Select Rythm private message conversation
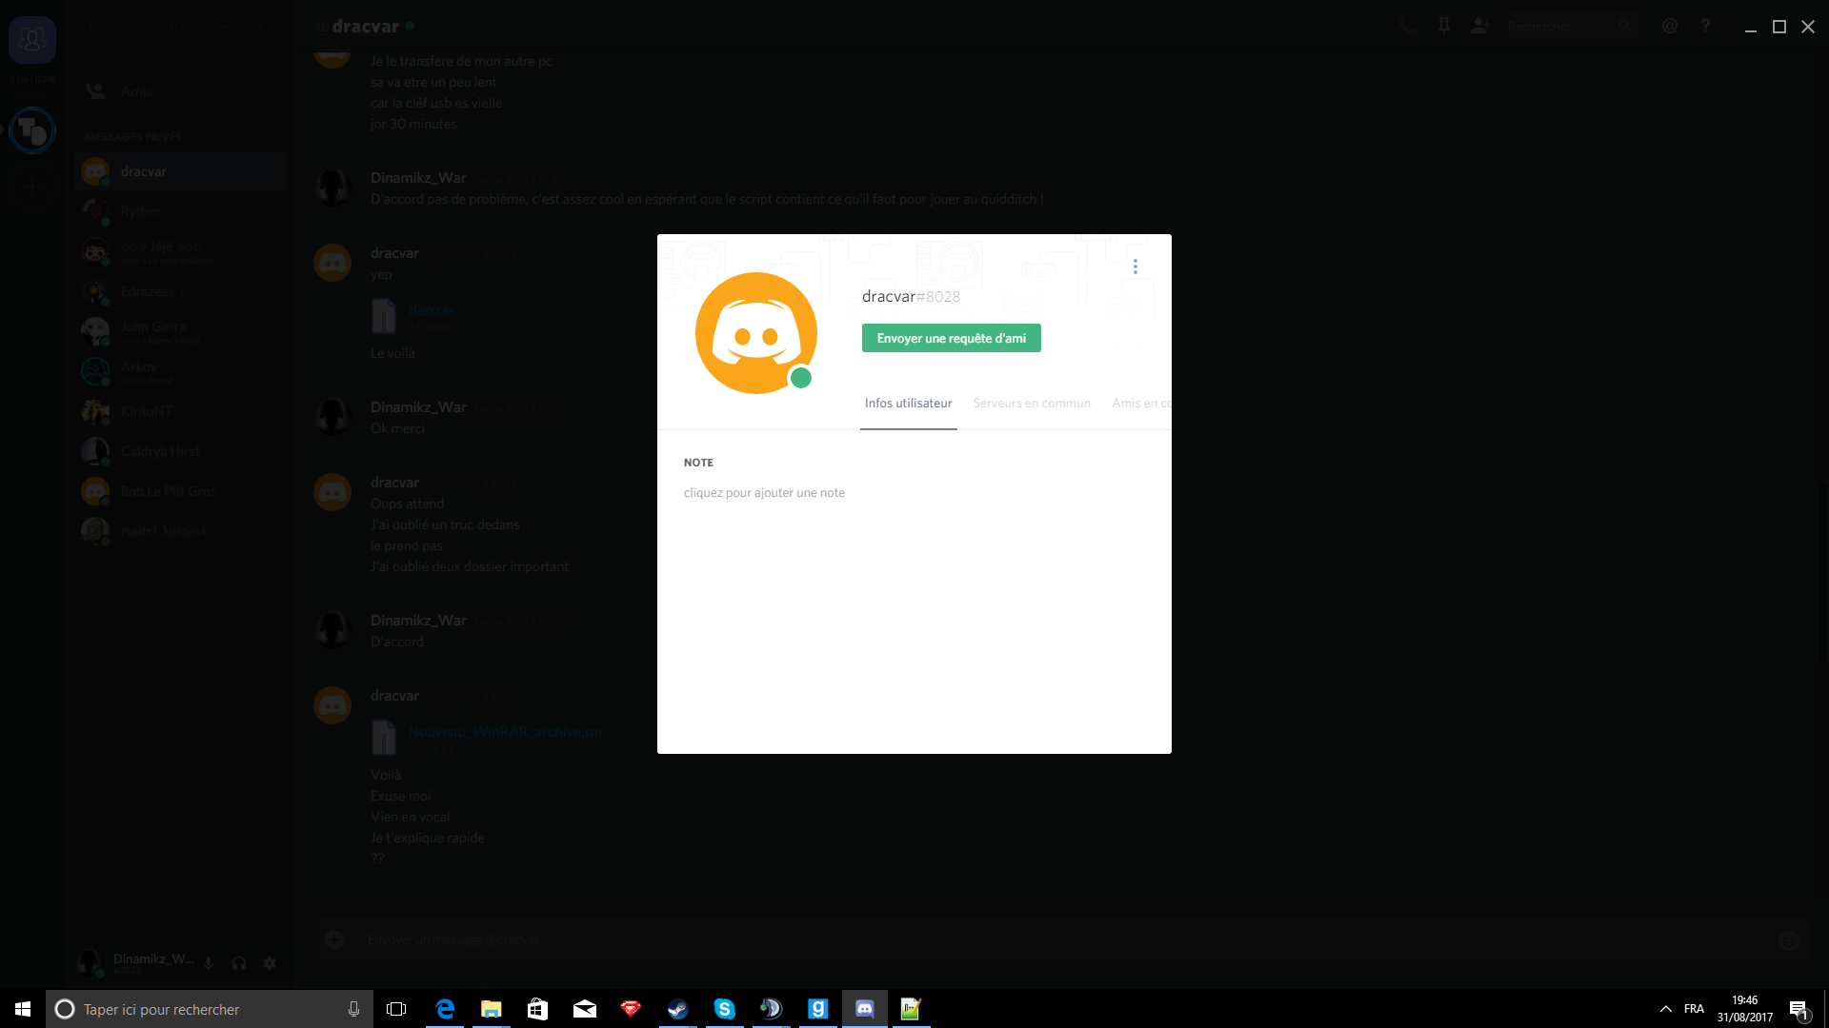This screenshot has height=1028, width=1829. coord(180,211)
